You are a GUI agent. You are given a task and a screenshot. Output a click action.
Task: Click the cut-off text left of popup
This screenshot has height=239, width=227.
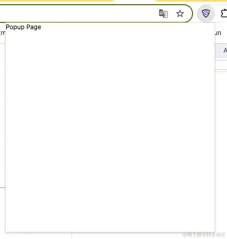coord(3,33)
